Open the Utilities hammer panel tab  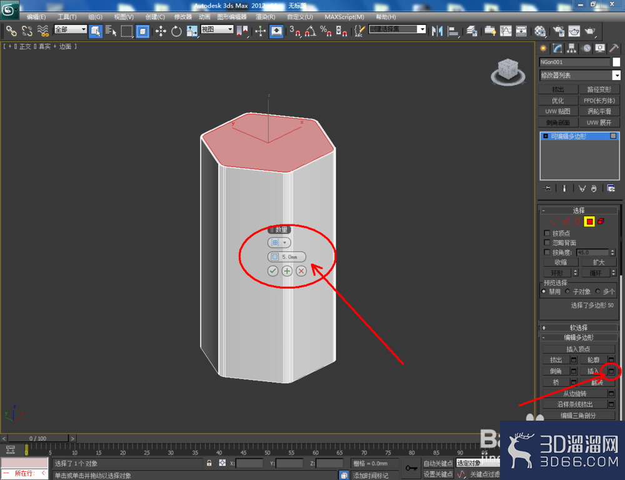614,48
